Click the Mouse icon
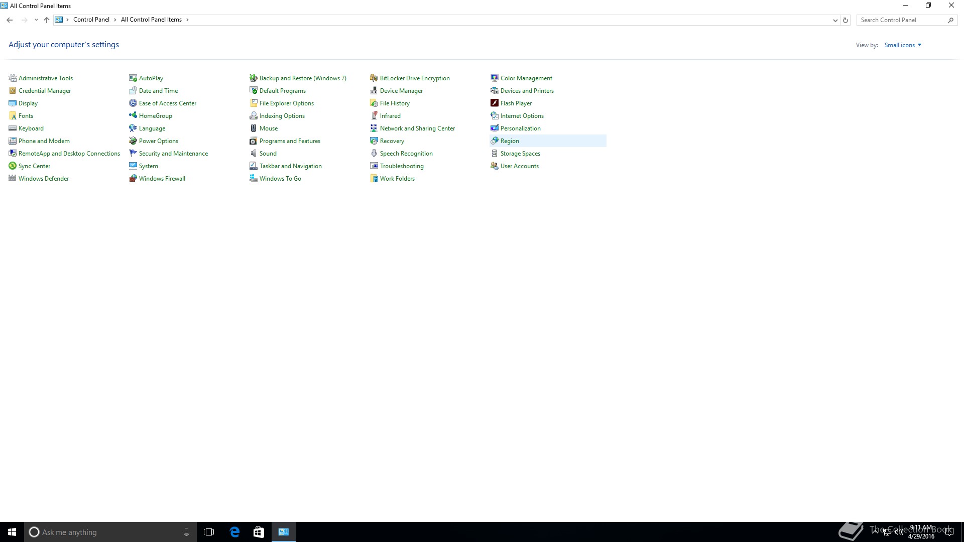This screenshot has width=964, height=542. coord(254,128)
